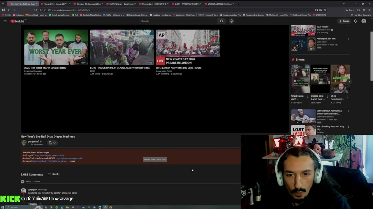Screen dimensions: 373x209
Task: Click the browser Sign in button
Action: pos(350,10)
